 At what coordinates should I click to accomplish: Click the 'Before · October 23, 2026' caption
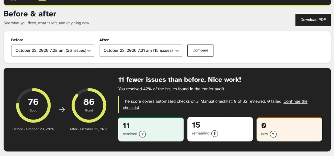click(x=33, y=129)
